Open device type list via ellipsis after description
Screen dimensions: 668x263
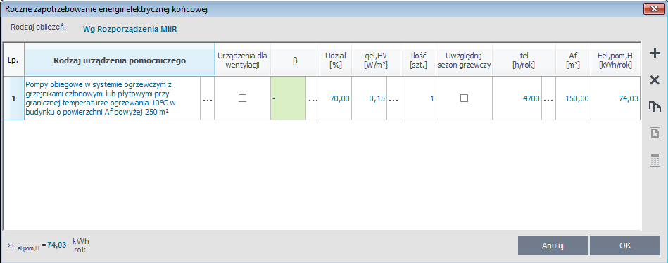[x=208, y=98]
